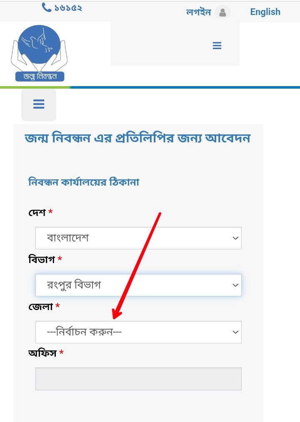Click the বিভাগ field label
The height and width of the screenshot is (422, 300).
click(x=42, y=260)
